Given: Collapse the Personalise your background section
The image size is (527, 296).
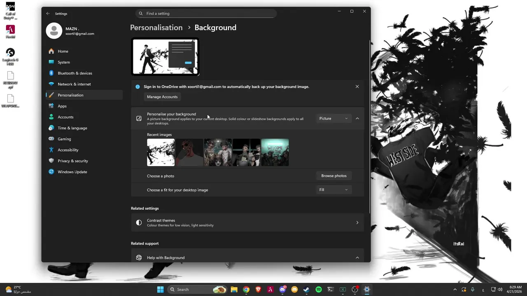Looking at the screenshot, I should click(357, 118).
